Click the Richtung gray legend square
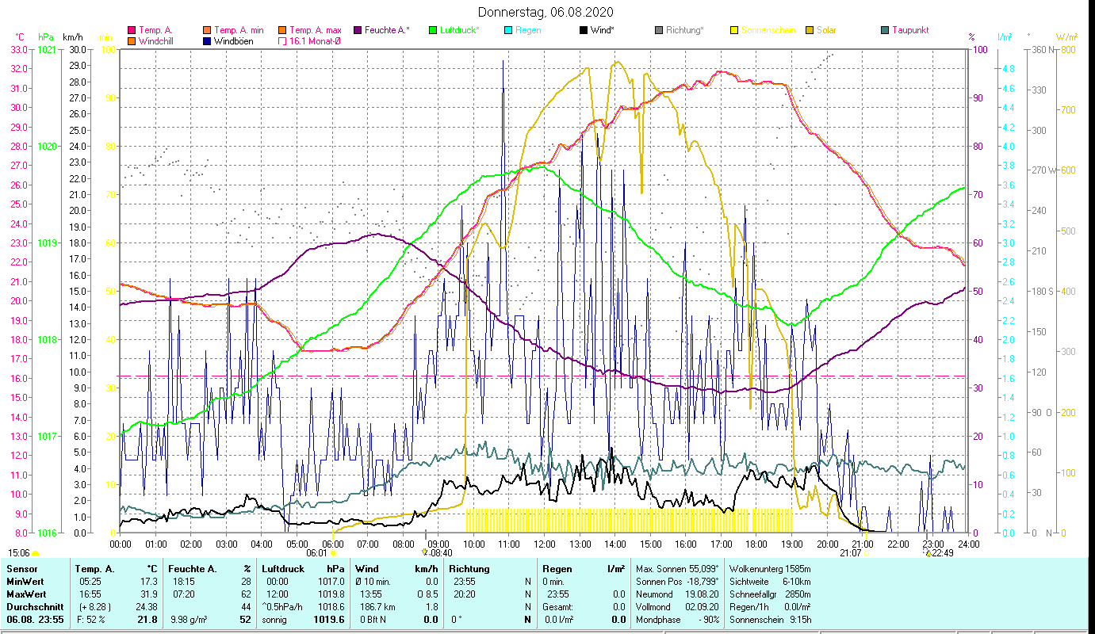 point(658,30)
